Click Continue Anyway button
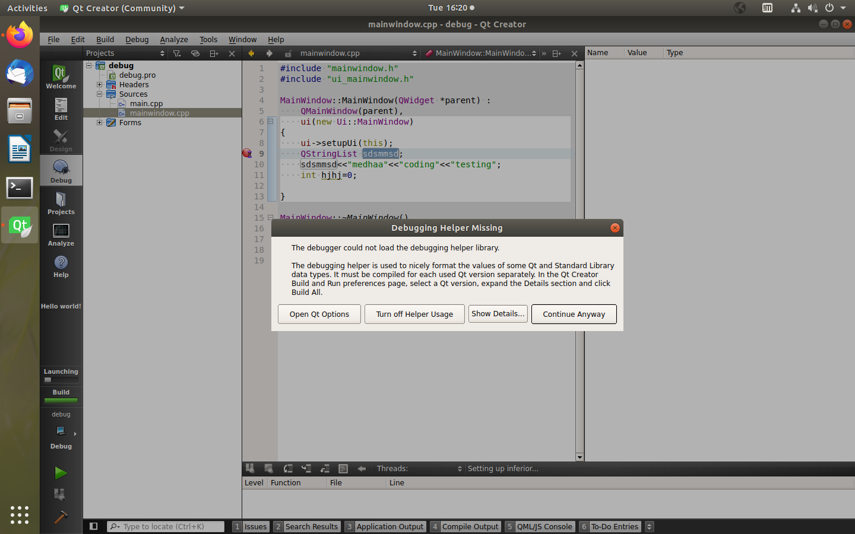Viewport: 855px width, 534px height. click(574, 314)
